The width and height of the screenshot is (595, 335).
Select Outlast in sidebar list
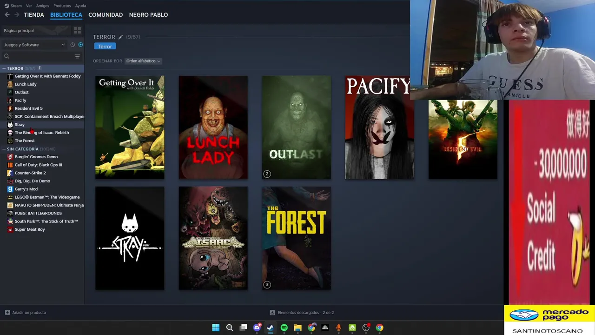[42, 92]
